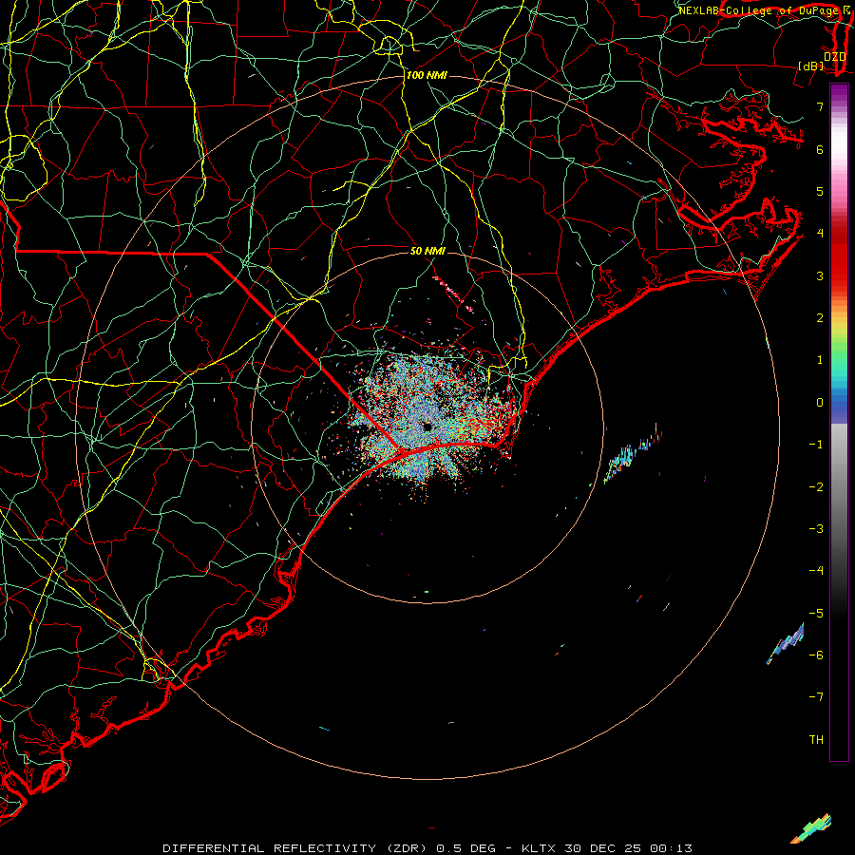Select the 0 value on the colorbar scale
855x855 pixels.
(820, 403)
